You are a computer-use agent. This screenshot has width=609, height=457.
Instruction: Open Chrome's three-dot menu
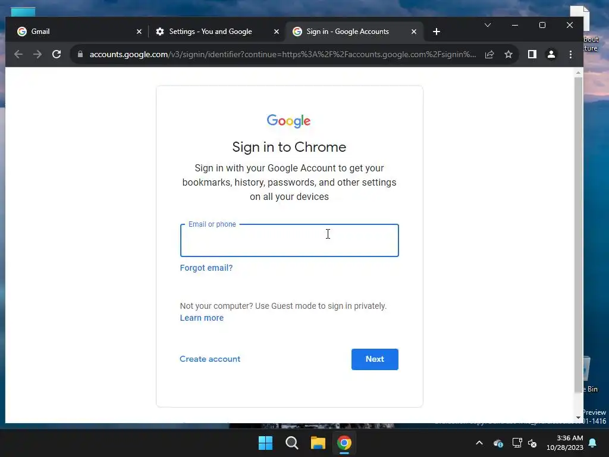(x=570, y=54)
